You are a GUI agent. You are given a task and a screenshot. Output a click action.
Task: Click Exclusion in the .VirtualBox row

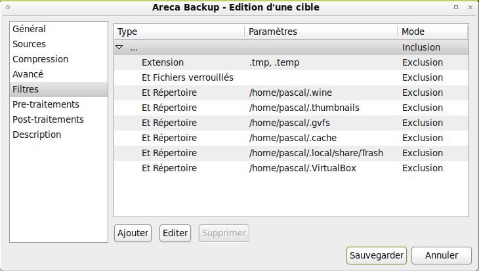[423, 168]
